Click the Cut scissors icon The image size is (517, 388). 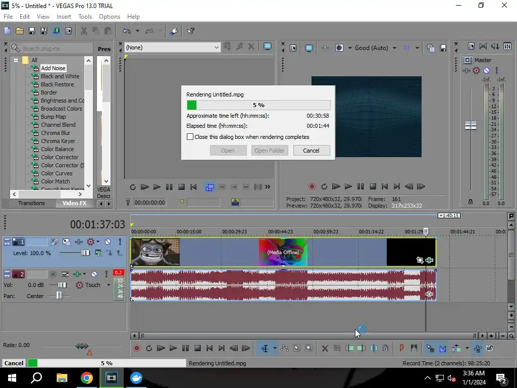tap(84, 31)
